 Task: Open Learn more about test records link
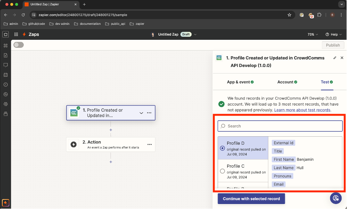pos(302,110)
